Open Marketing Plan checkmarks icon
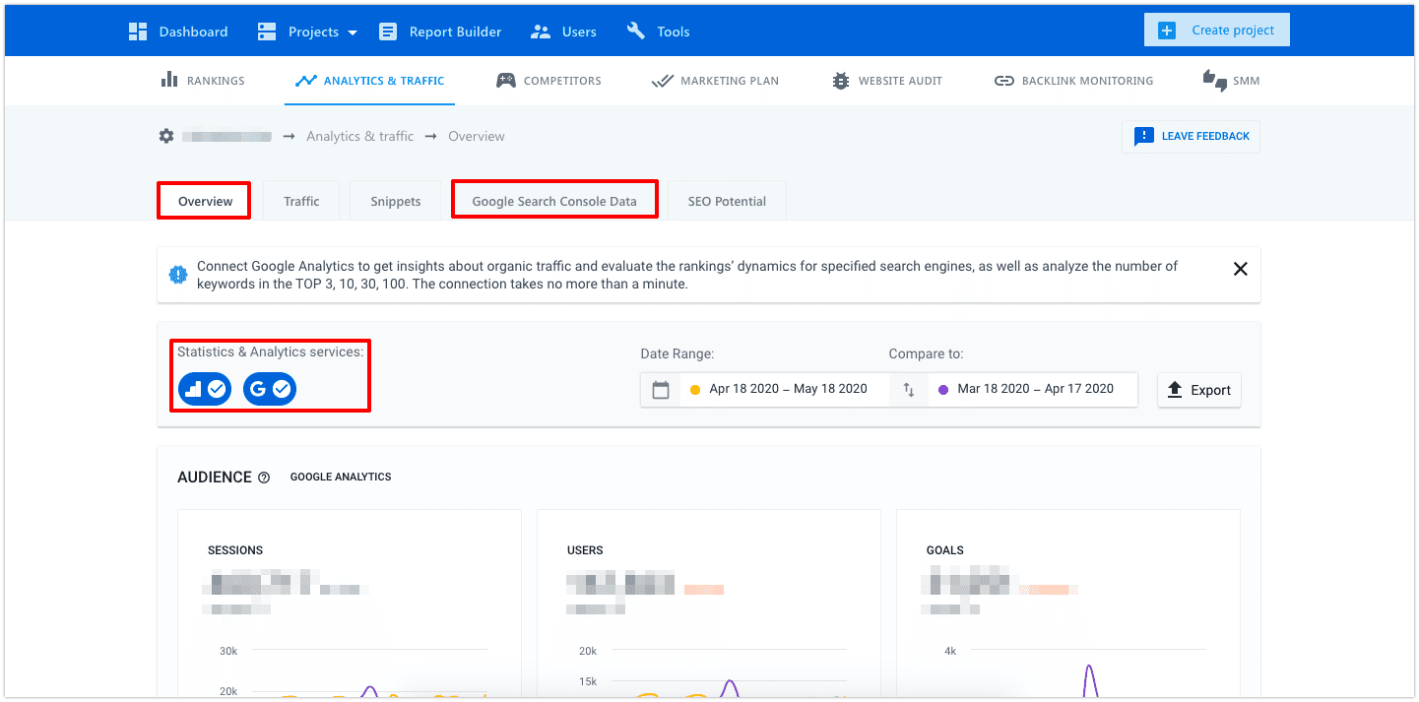 [x=663, y=81]
